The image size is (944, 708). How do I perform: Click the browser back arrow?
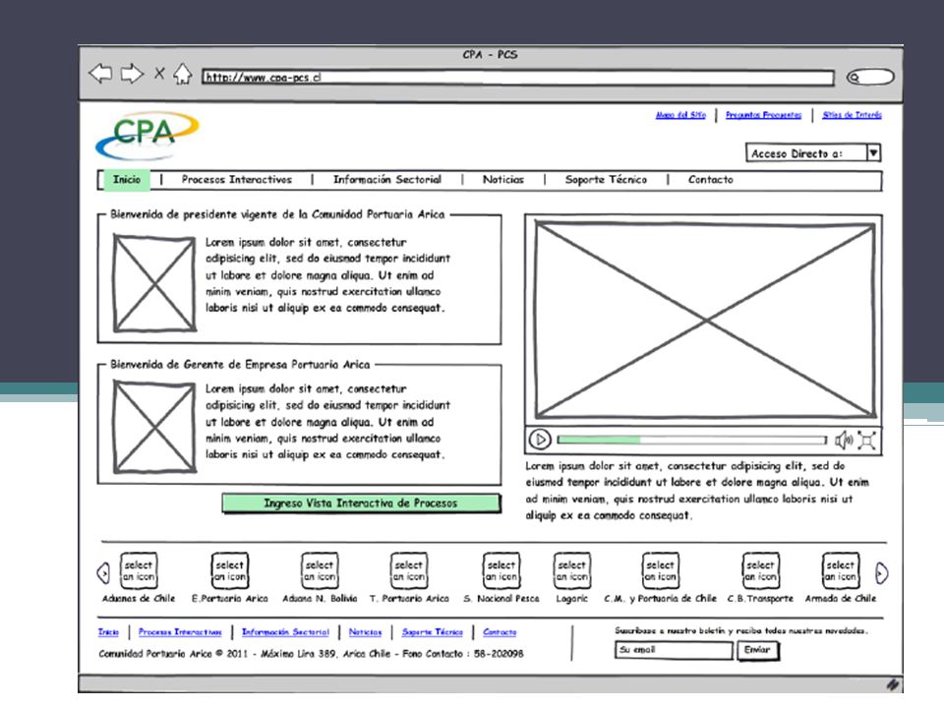pyautogui.click(x=100, y=74)
